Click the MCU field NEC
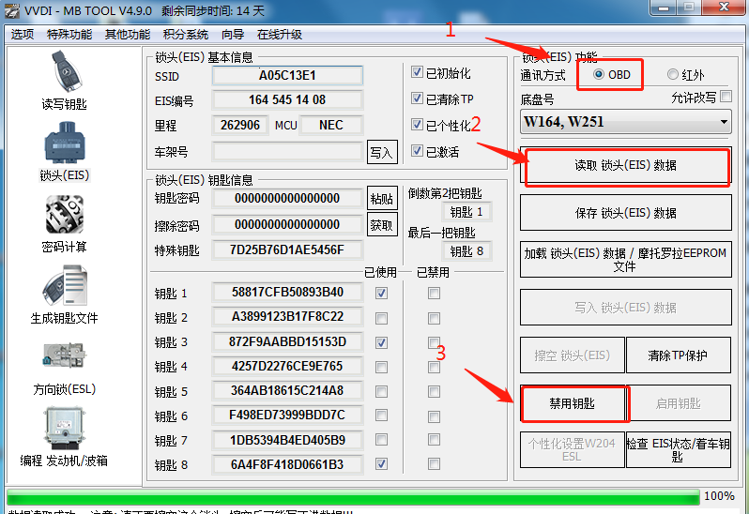 tap(330, 125)
